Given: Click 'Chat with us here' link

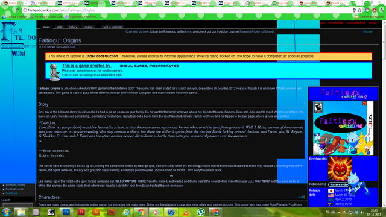Looking at the screenshot, I should (137, 31).
